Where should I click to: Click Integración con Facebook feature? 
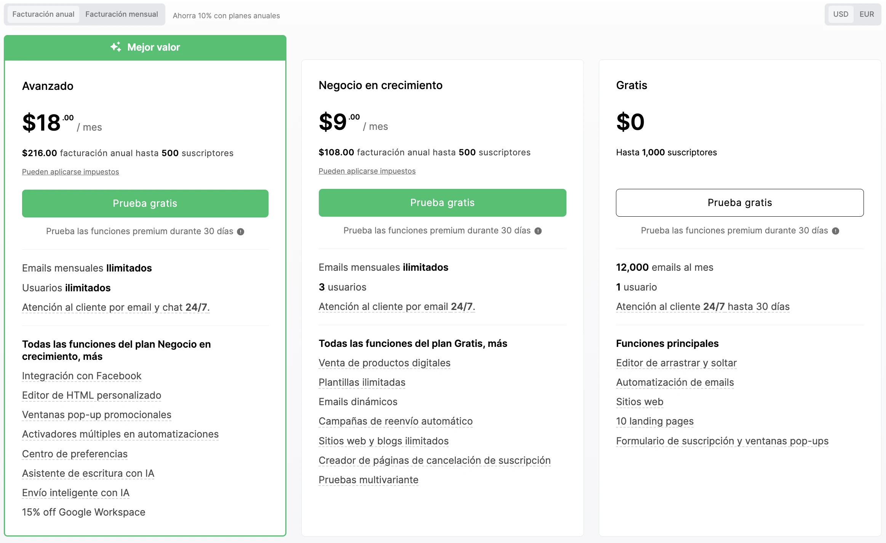click(82, 376)
